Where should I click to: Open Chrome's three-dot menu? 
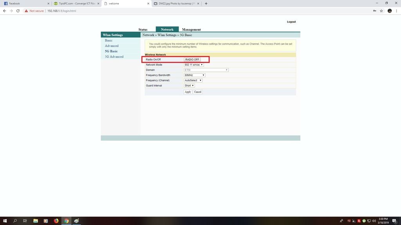click(397, 11)
